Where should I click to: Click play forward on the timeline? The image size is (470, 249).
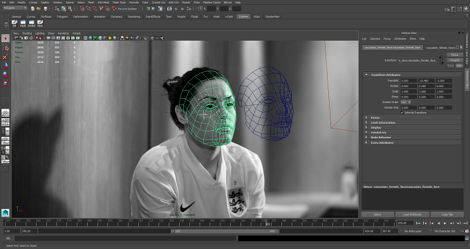coord(445,223)
